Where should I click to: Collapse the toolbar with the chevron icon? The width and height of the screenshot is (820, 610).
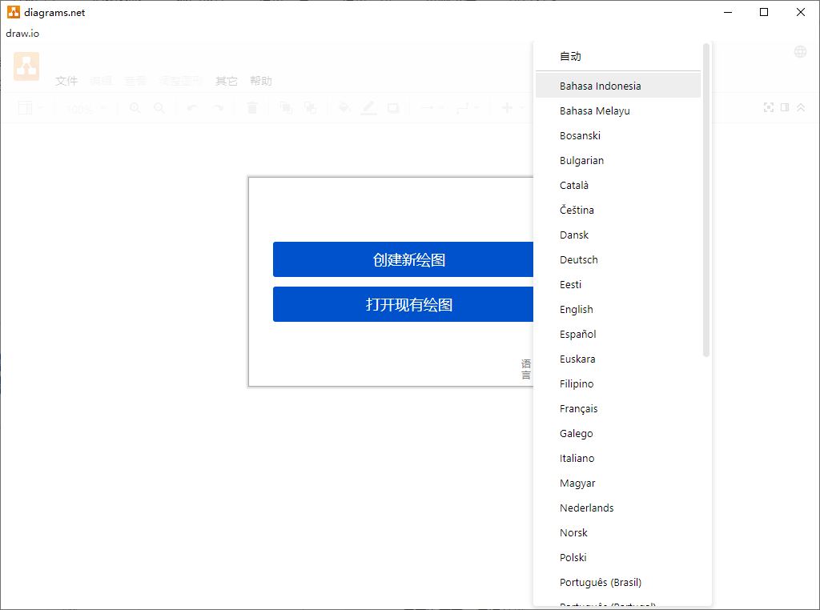(801, 107)
